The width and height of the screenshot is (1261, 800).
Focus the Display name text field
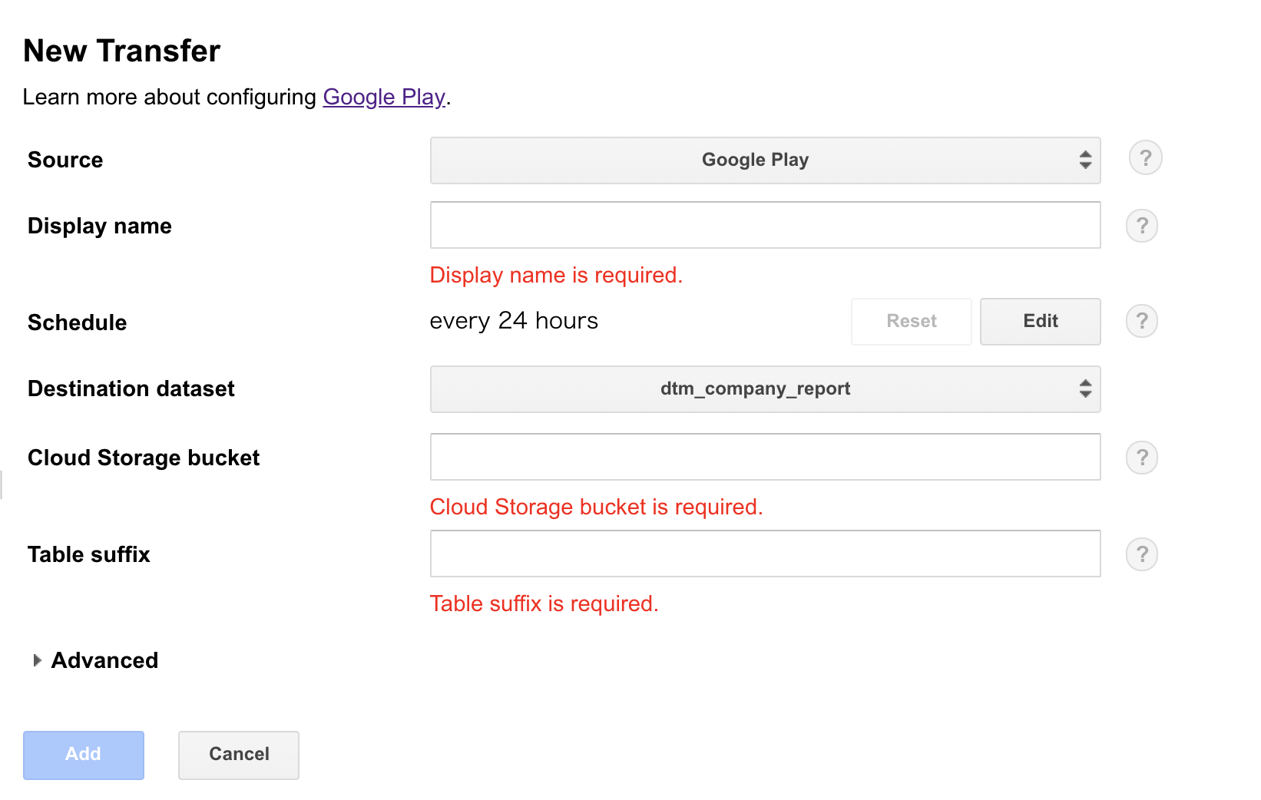[x=765, y=225]
